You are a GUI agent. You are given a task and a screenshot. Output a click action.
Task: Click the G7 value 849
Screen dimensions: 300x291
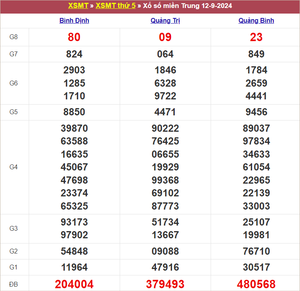tap(256, 54)
